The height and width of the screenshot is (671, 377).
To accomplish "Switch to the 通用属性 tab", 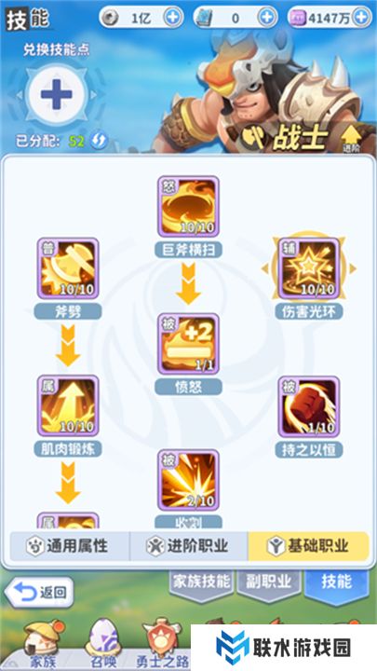I will (x=70, y=546).
